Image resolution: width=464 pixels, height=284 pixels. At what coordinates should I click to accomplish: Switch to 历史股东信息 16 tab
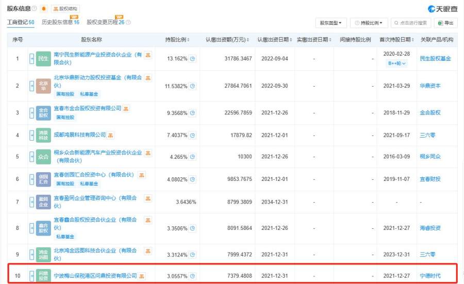tap(60, 22)
